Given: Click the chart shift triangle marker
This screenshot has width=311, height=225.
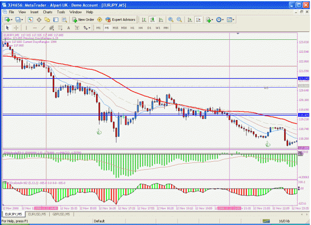Looking at the screenshot, I should (238, 33).
